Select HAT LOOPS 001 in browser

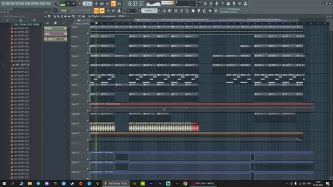21,28
